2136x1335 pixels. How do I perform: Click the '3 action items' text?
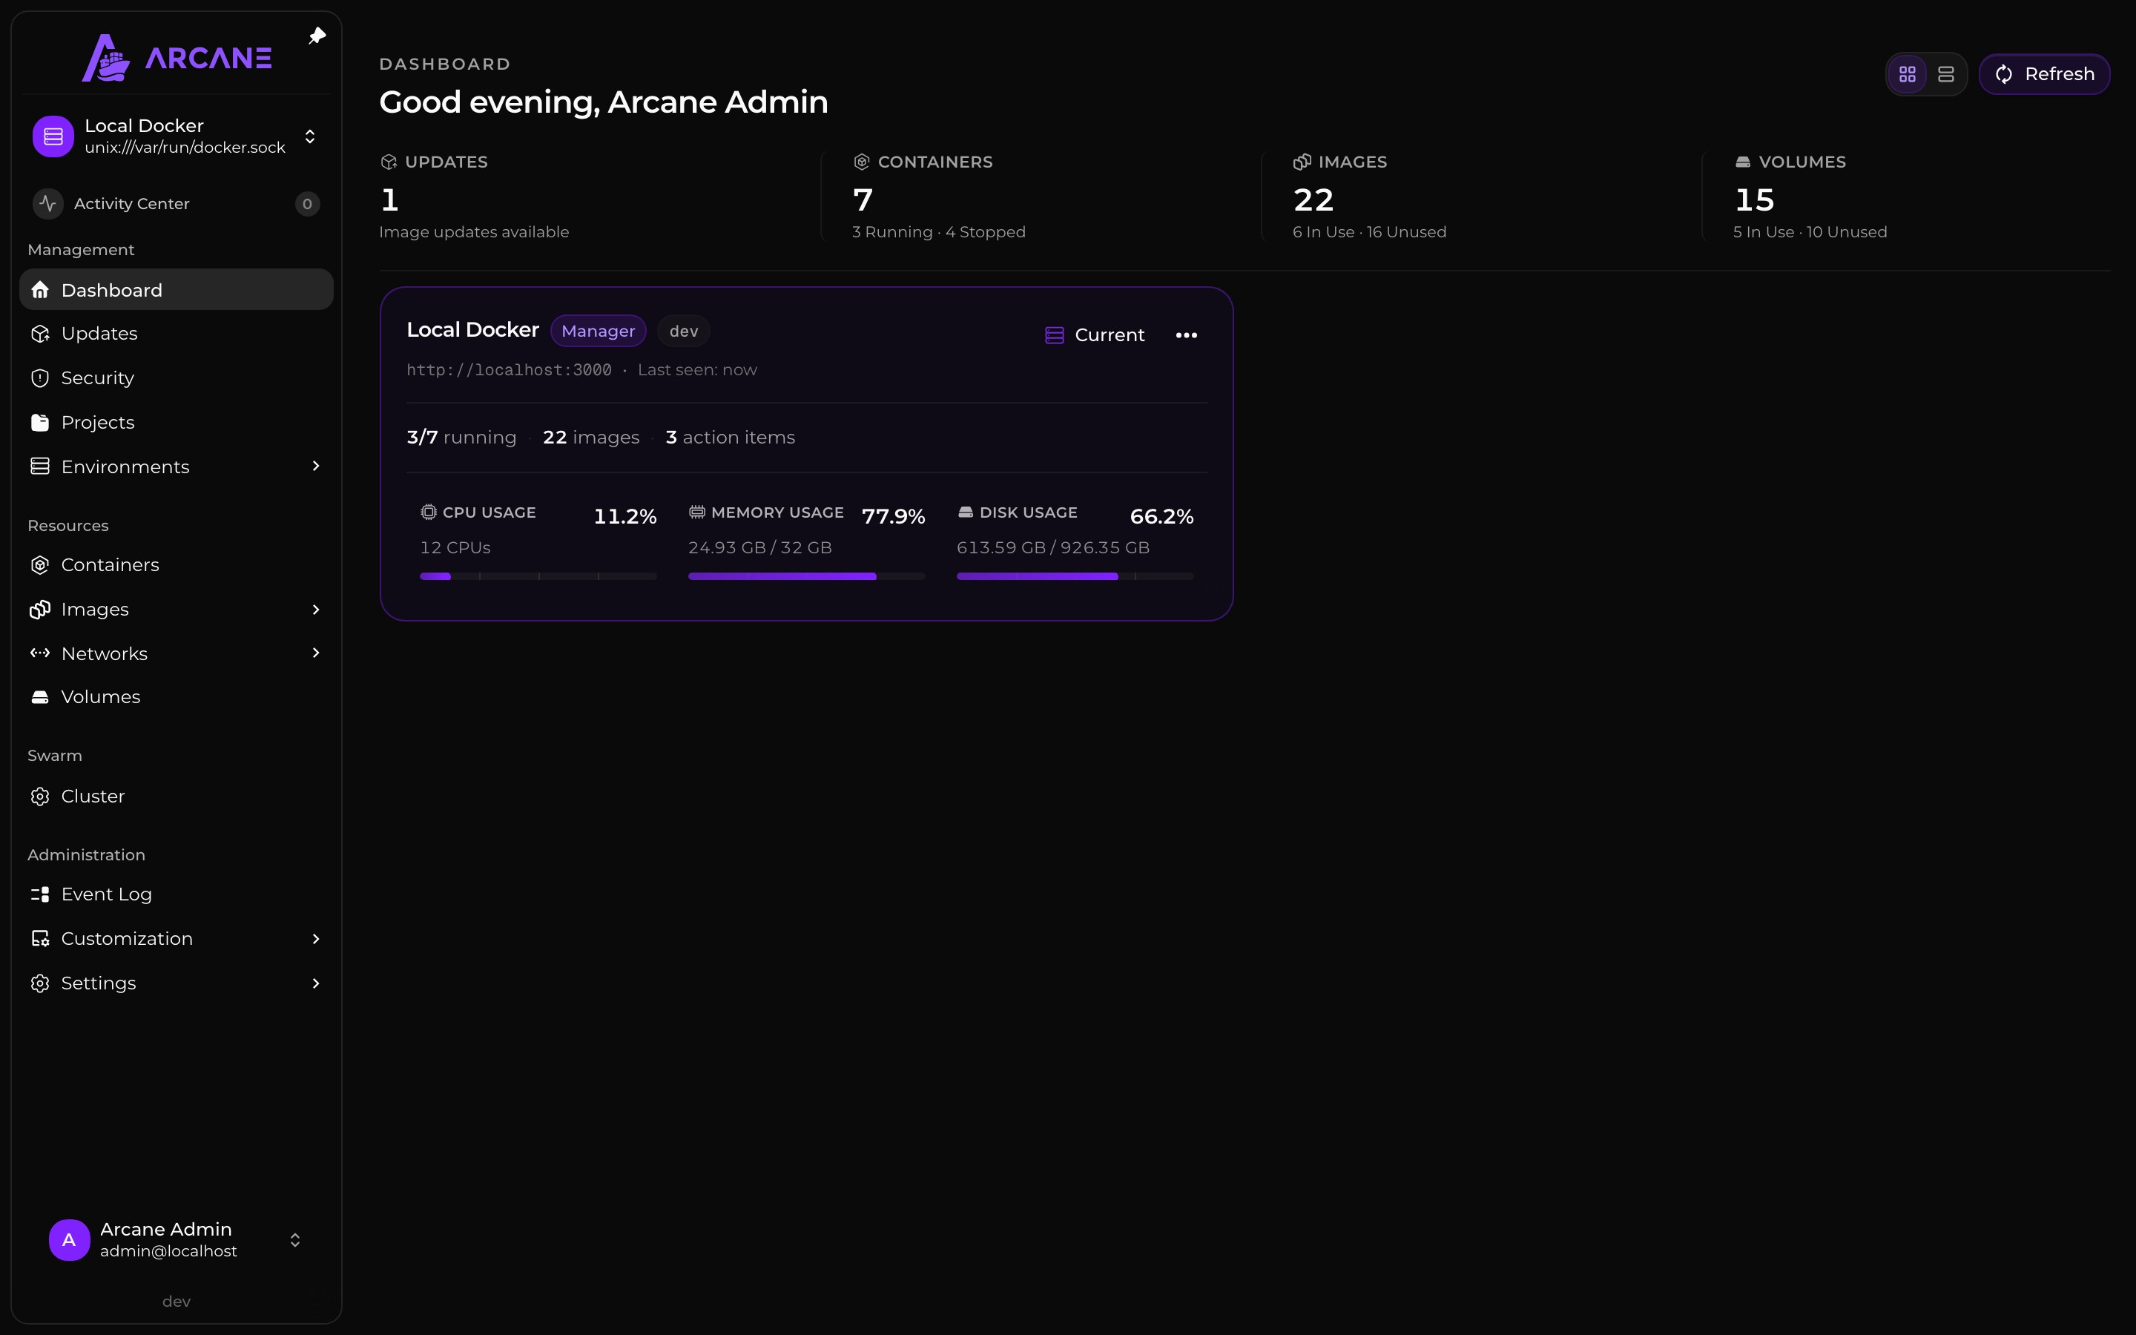pos(730,438)
